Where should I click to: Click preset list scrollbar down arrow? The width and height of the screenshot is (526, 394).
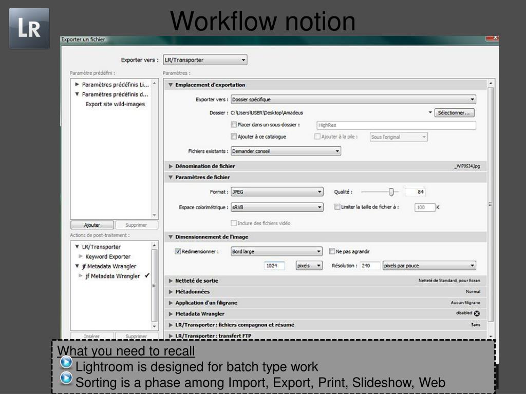(x=154, y=215)
